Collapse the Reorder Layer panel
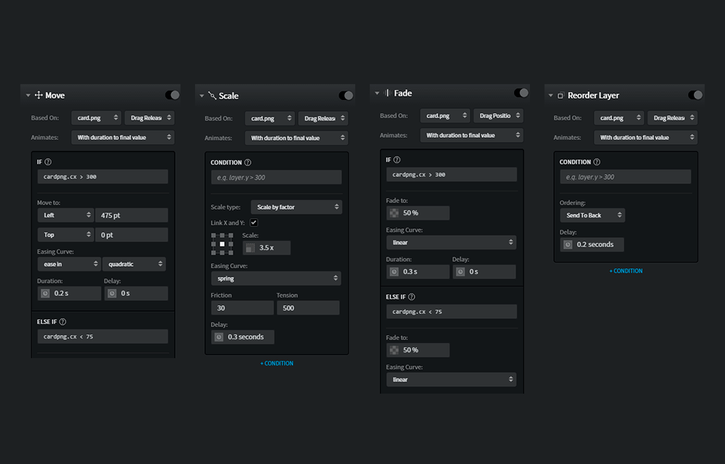Viewport: 725px width, 464px height. (551, 96)
